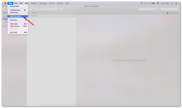Screen dimensions: 182x108
Task: Click the AirPlay display icon
Action: click(145, 3)
